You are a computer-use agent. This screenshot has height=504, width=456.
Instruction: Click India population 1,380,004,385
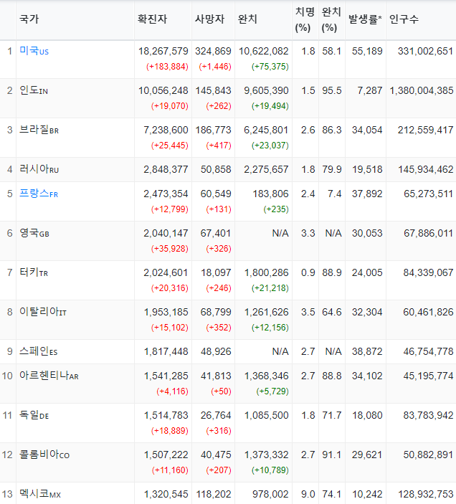(x=422, y=90)
